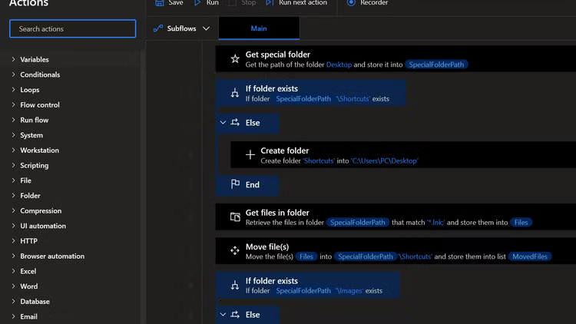Screen dimensions: 576x324
Task: Expand the Variables actions group
Action: point(14,60)
